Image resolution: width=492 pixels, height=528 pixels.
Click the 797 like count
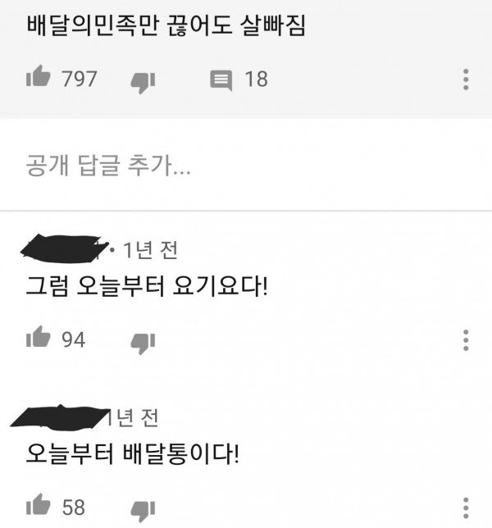pyautogui.click(x=80, y=80)
